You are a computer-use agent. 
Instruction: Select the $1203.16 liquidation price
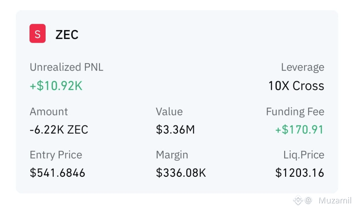(300, 173)
